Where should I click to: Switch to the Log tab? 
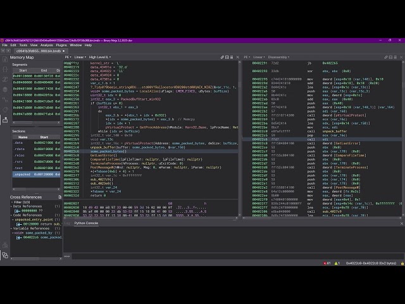pyautogui.click(x=67, y=223)
